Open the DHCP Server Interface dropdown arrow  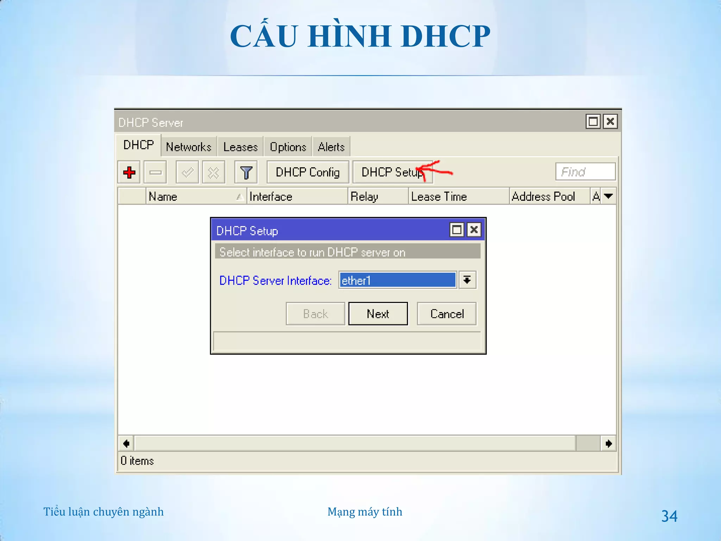[467, 280]
